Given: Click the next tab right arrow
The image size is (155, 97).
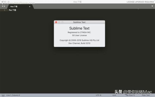Looking at the screenshot, I should [5, 6].
